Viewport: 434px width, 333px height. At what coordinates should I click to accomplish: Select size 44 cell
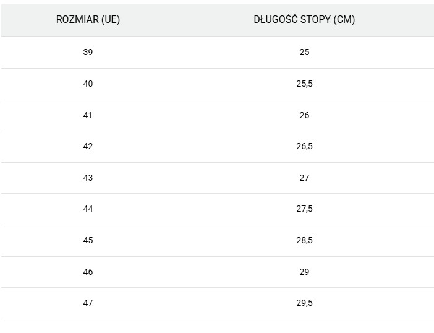click(88, 209)
